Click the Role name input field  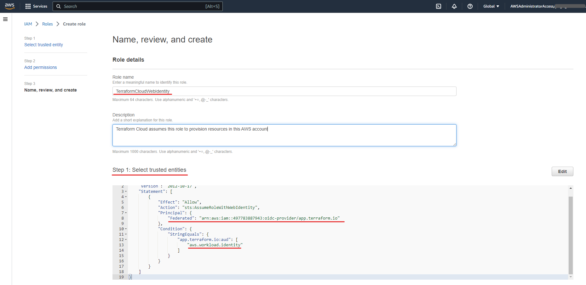click(x=284, y=91)
